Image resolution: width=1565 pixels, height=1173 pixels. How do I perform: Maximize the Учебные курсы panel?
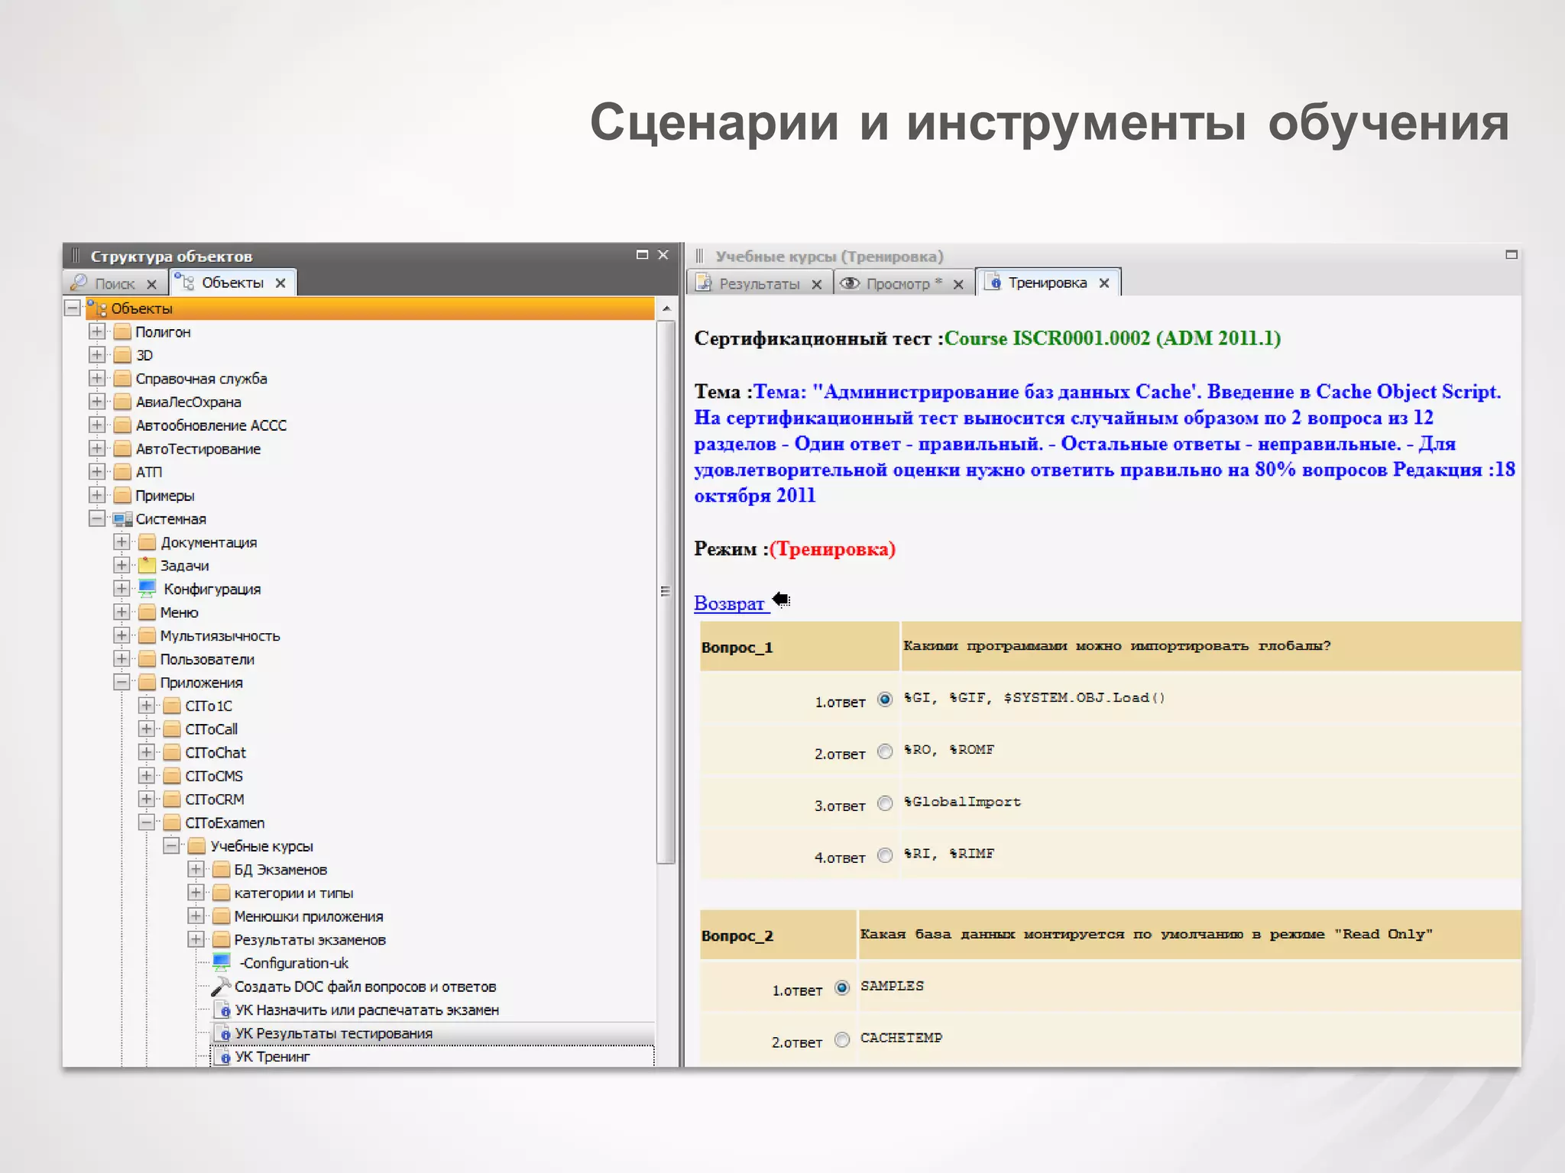(1511, 255)
